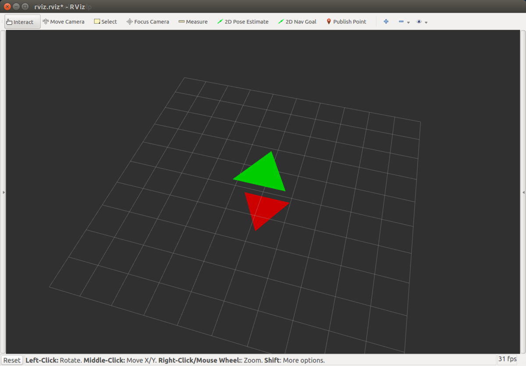The width and height of the screenshot is (526, 366).
Task: Select the Interact tool
Action: 22,21
